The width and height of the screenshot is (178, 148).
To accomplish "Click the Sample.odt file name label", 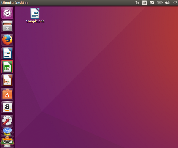I will [35, 21].
